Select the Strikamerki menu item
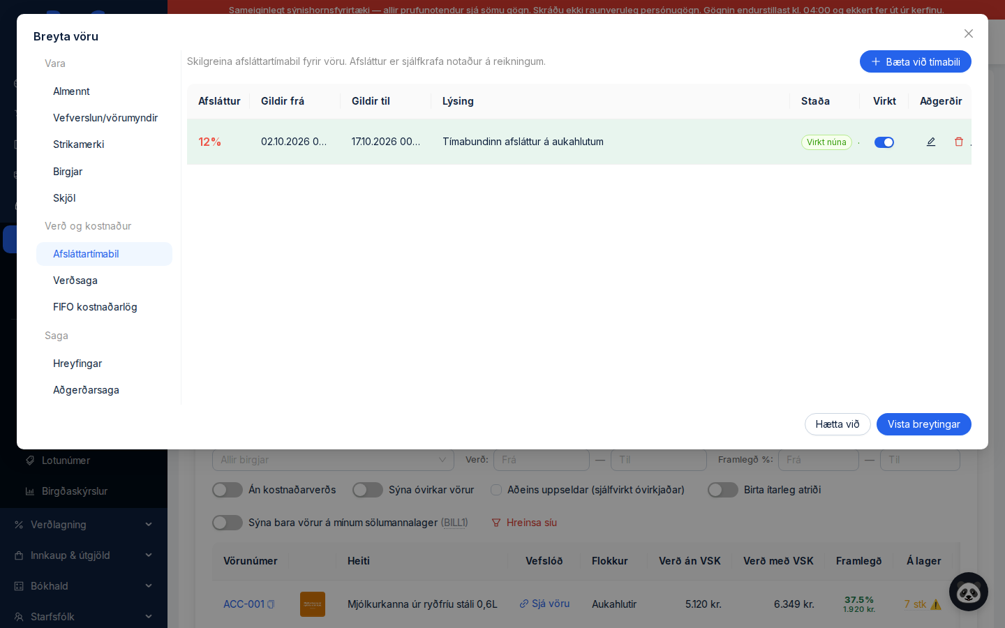 (104, 144)
